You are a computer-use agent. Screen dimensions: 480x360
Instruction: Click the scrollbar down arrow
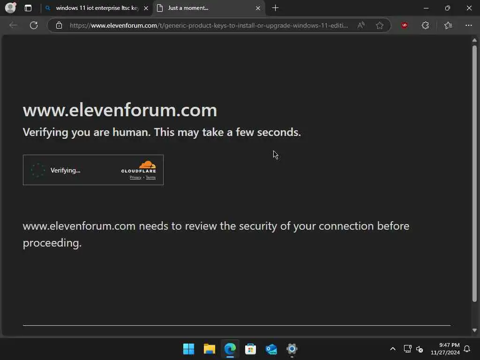click(474, 330)
